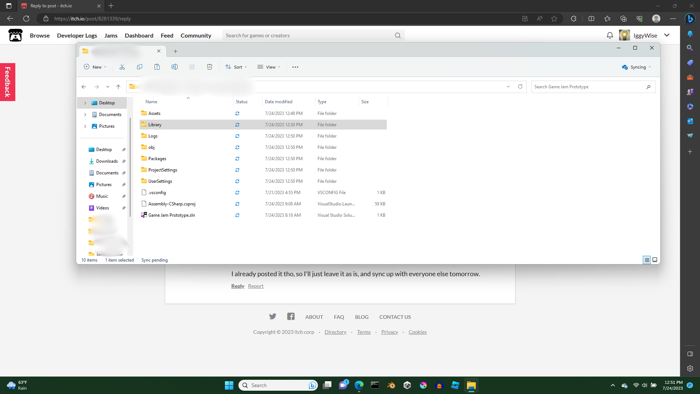Click the Unity Hub icon in taskbar
This screenshot has width=700, height=394.
tap(407, 385)
